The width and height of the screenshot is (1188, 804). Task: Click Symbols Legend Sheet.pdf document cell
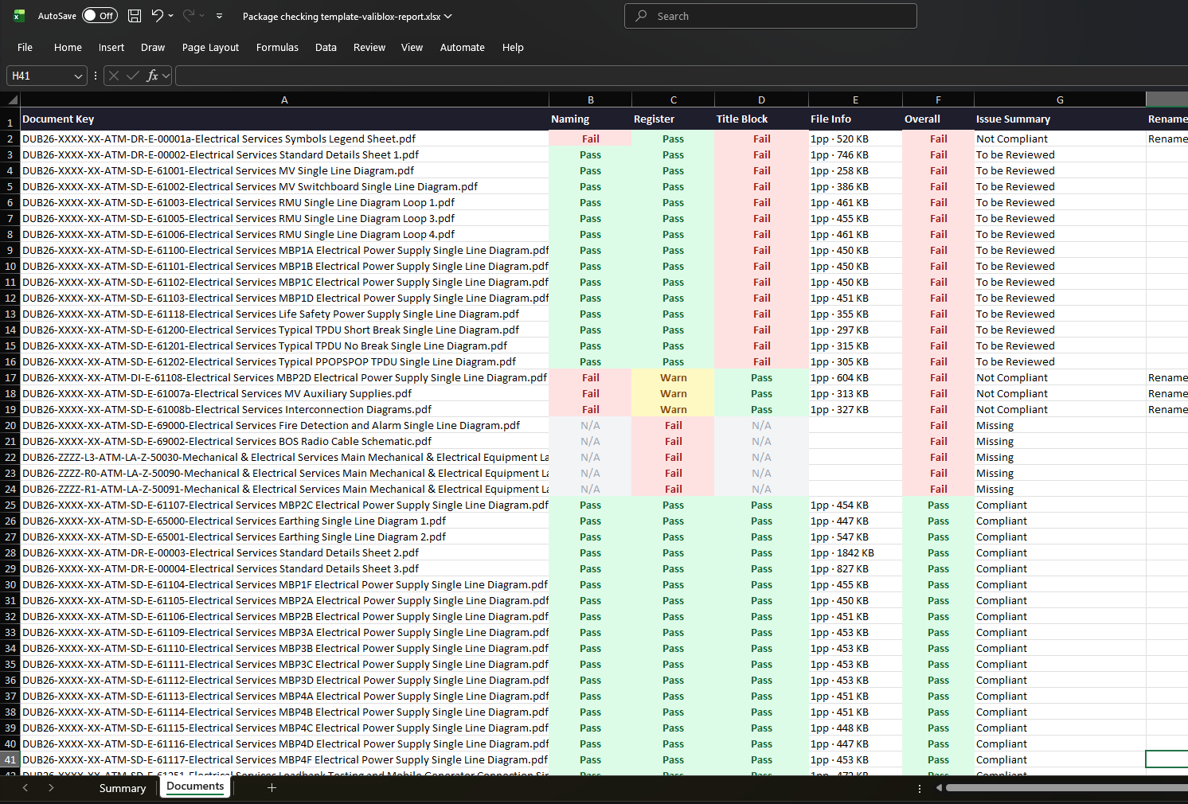[284, 139]
